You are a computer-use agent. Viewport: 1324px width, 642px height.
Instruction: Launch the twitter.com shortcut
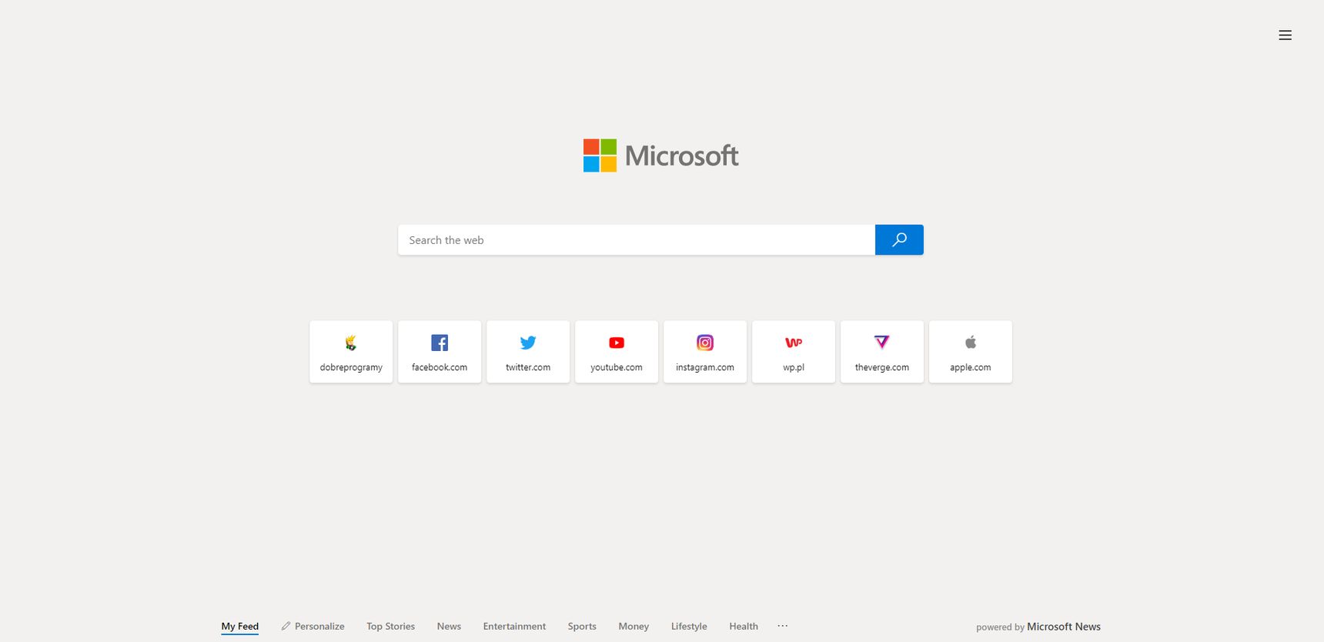(x=528, y=352)
